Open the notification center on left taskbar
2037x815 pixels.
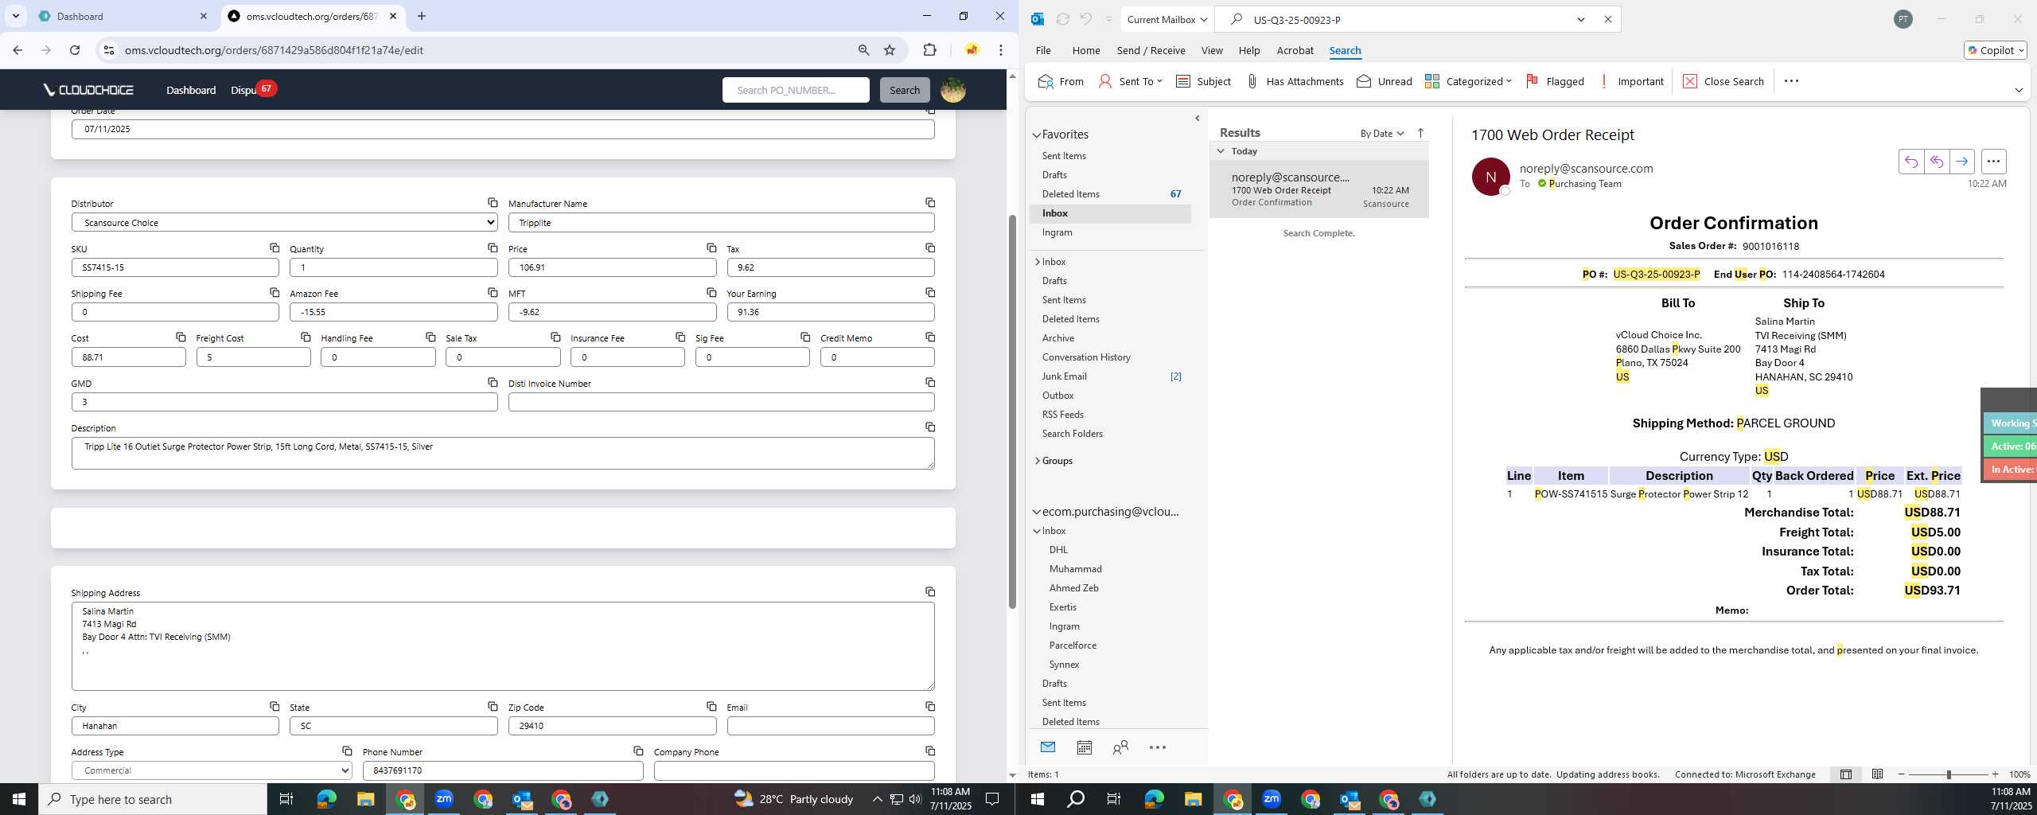tap(992, 799)
